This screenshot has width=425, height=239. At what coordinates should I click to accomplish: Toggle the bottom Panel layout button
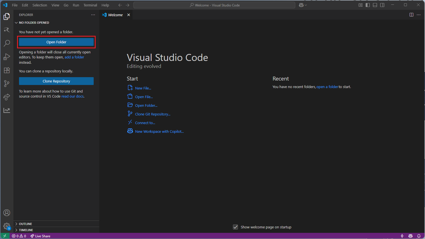pos(375,5)
